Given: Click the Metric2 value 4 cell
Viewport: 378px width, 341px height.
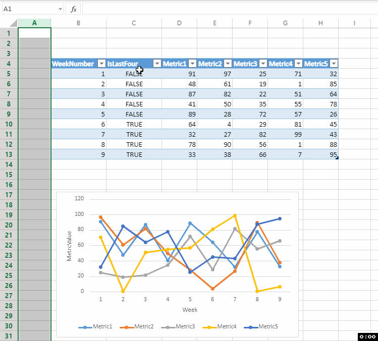Looking at the screenshot, I should (x=215, y=124).
